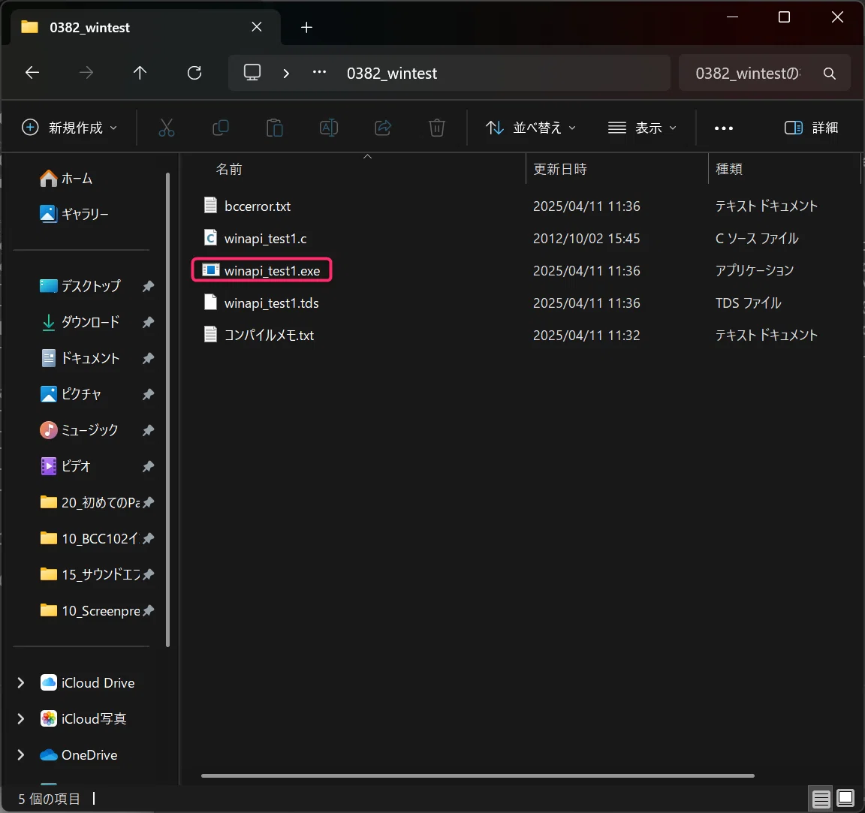Toggle the 詳細 details pane
The width and height of the screenshot is (865, 813).
point(811,128)
